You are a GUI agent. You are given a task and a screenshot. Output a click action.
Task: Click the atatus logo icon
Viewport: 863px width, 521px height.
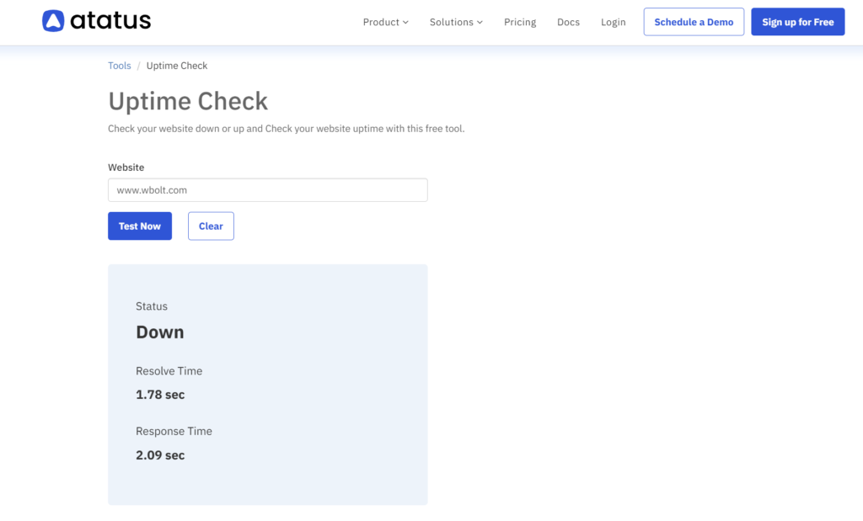(53, 21)
